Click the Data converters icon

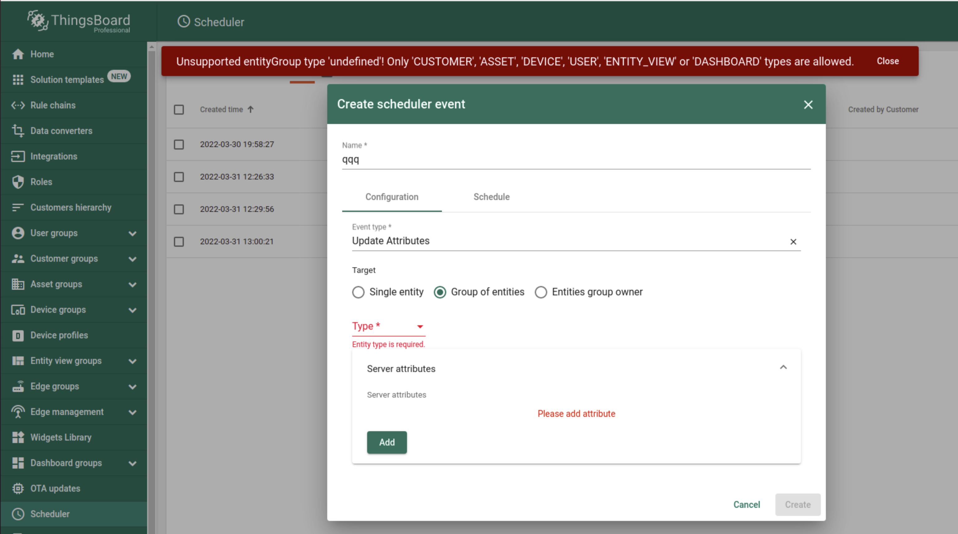[x=17, y=131]
